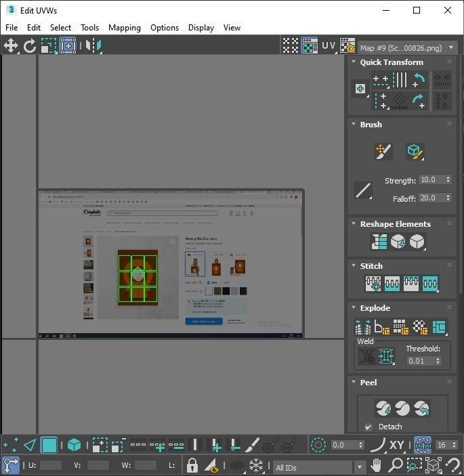
Task: Edit the weld Threshold value field
Action: click(421, 361)
